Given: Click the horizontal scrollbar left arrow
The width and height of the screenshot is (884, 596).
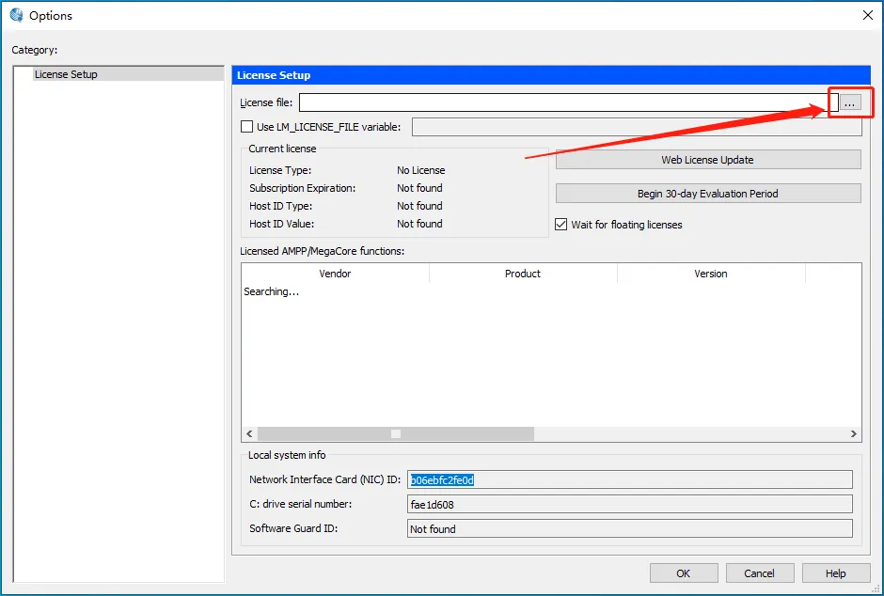Looking at the screenshot, I should click(250, 433).
